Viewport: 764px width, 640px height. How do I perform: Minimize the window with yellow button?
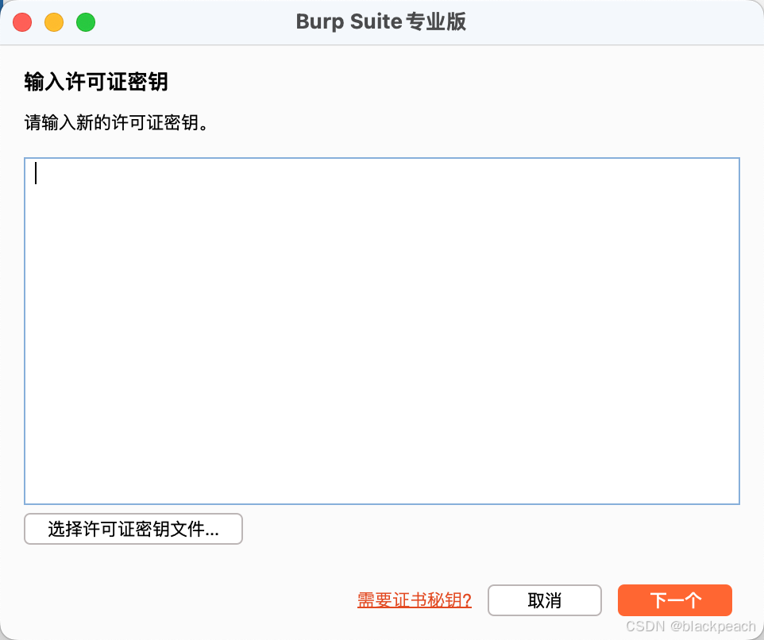point(54,22)
